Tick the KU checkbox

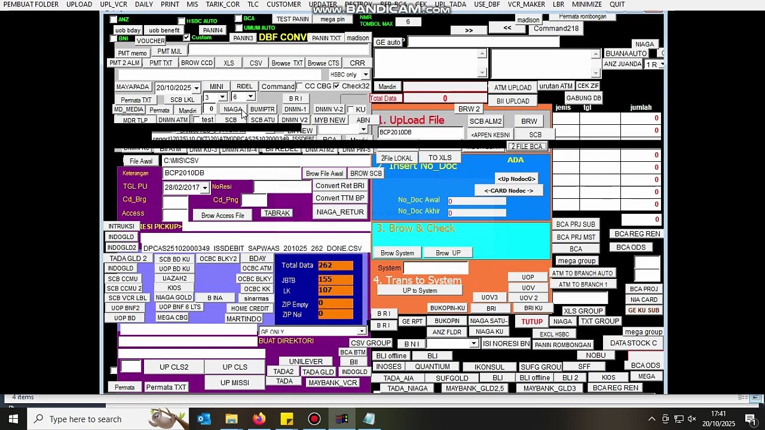point(350,110)
